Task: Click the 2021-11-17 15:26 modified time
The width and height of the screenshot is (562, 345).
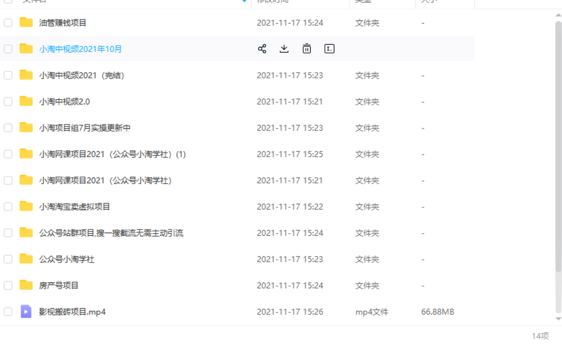Action: (290, 312)
